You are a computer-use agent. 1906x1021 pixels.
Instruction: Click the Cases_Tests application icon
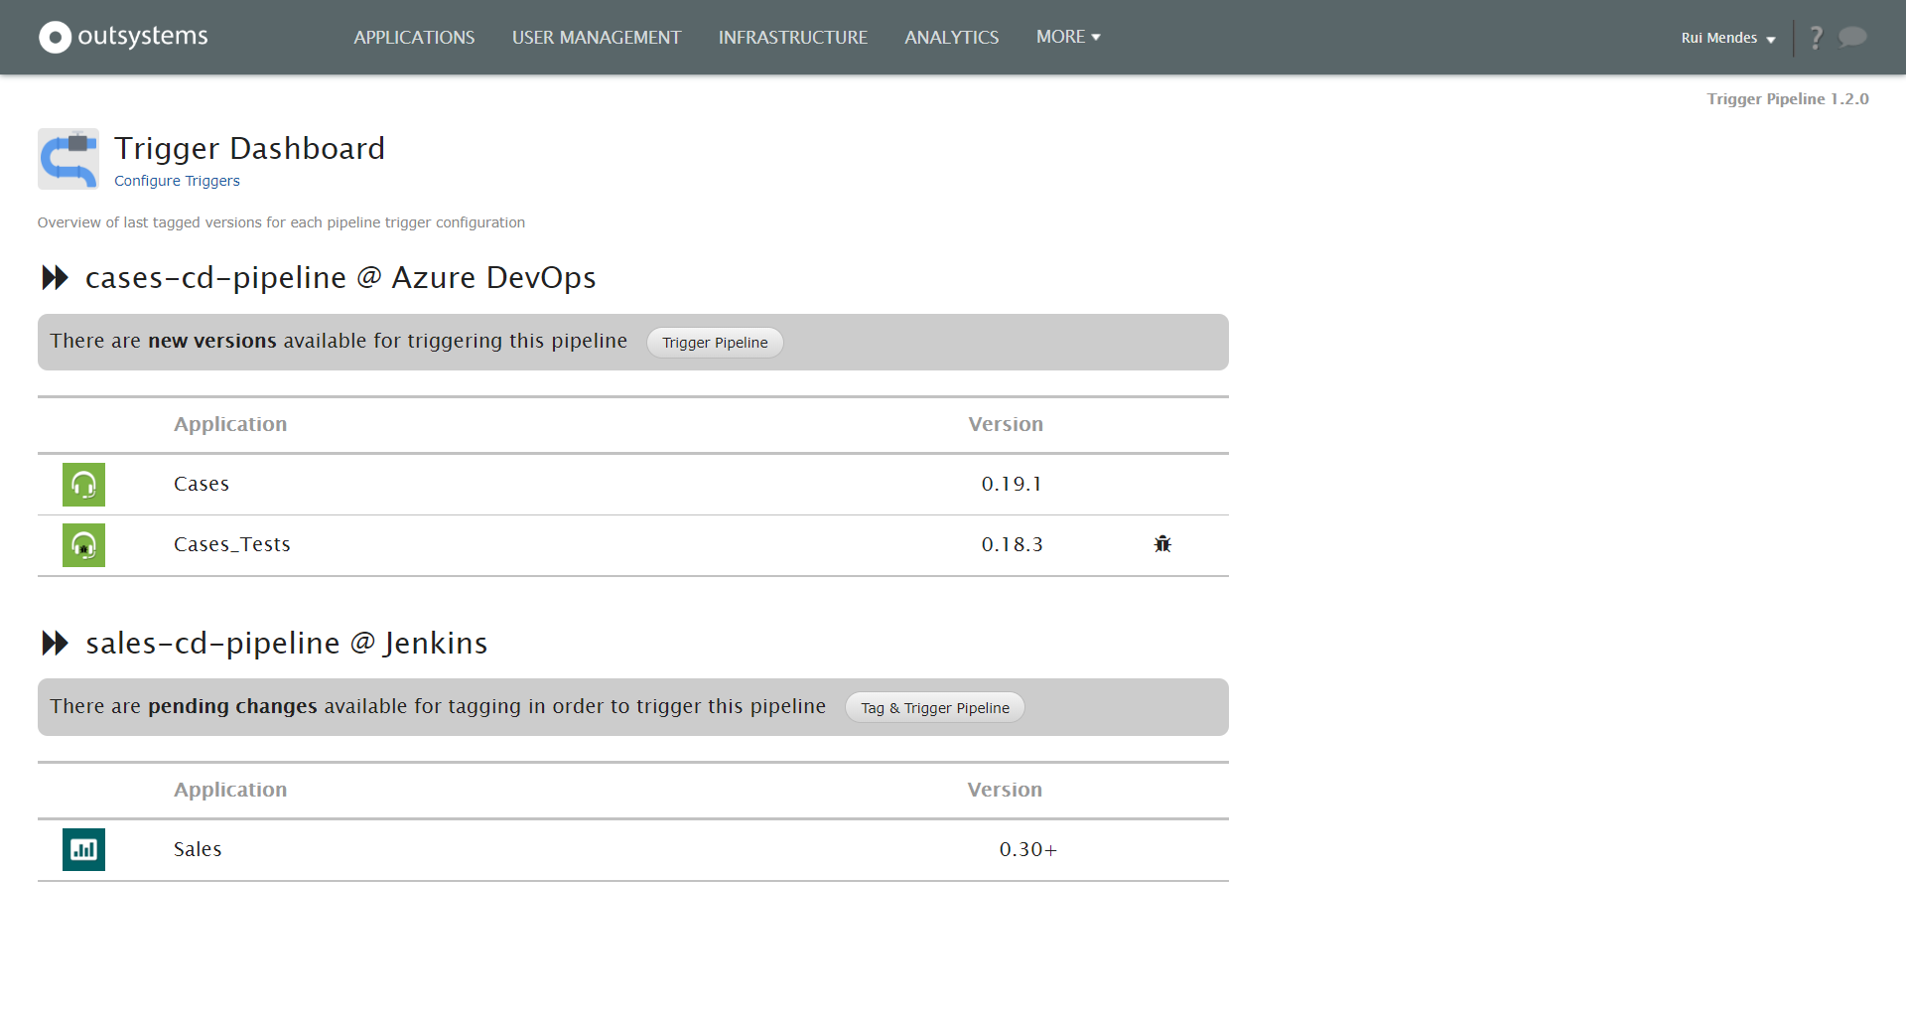pos(83,545)
